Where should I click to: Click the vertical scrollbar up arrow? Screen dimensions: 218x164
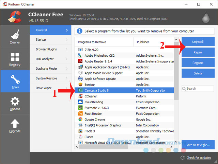click(x=176, y=40)
